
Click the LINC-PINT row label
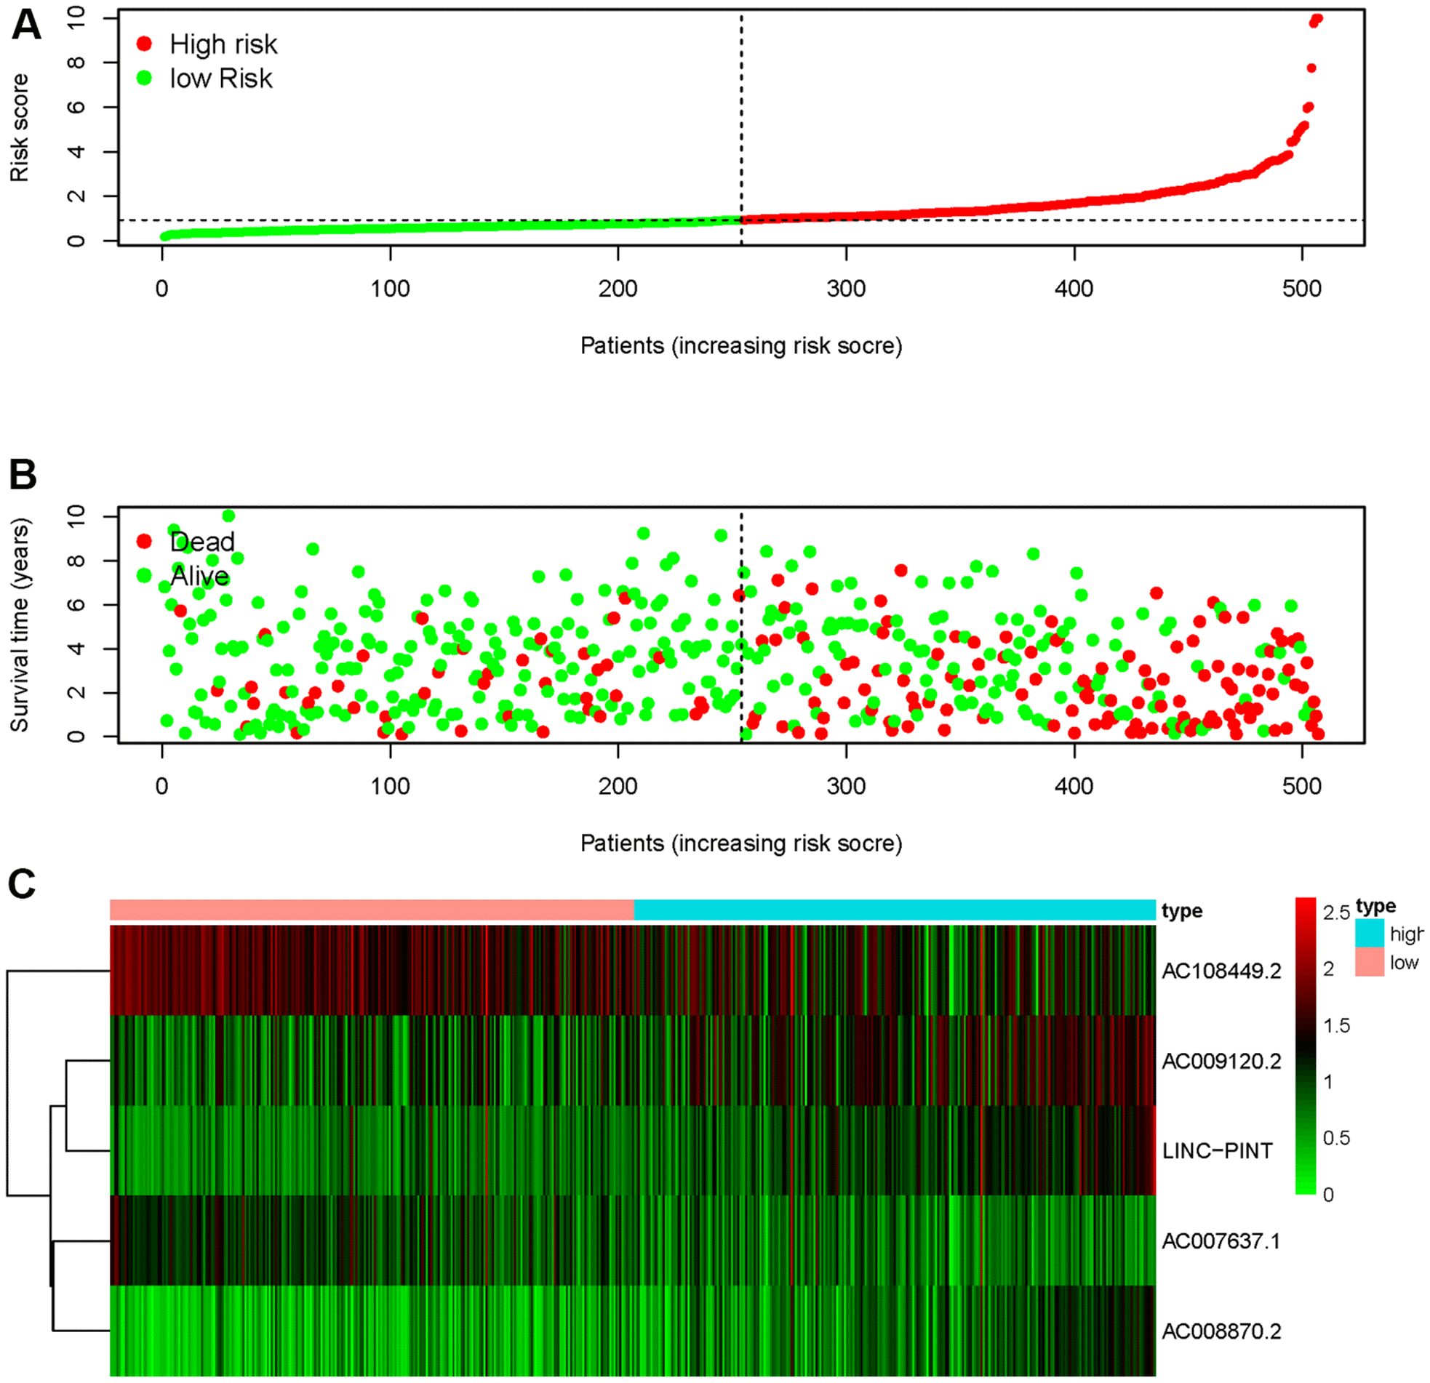point(1217,1151)
